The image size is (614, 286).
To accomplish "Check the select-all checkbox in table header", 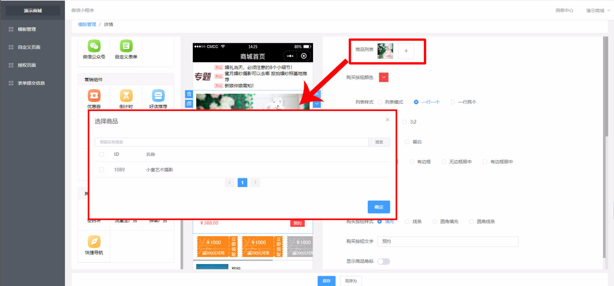I will (x=102, y=154).
